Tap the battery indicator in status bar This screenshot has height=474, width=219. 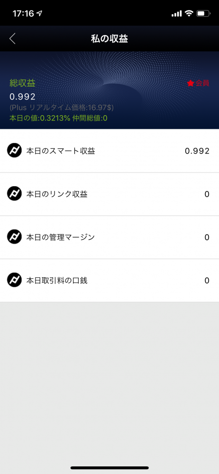coord(203,13)
